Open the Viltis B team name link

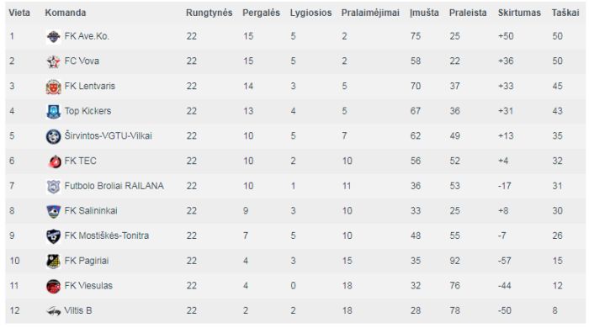[x=78, y=310]
